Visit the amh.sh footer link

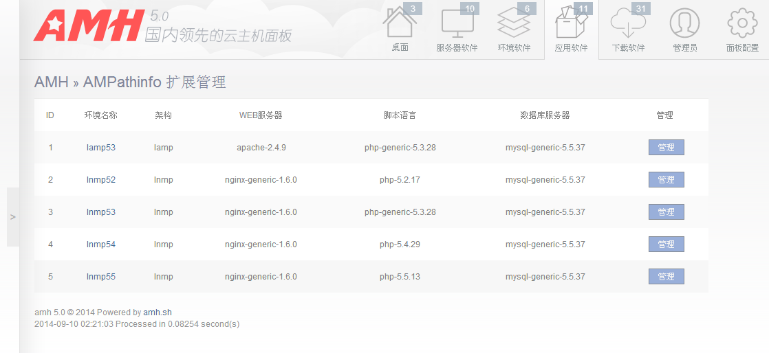tap(158, 312)
